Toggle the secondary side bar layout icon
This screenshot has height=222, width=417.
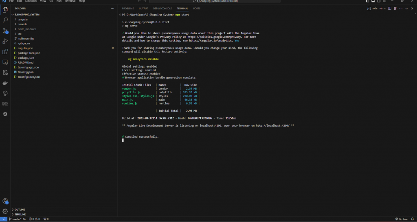(x=380, y=1)
